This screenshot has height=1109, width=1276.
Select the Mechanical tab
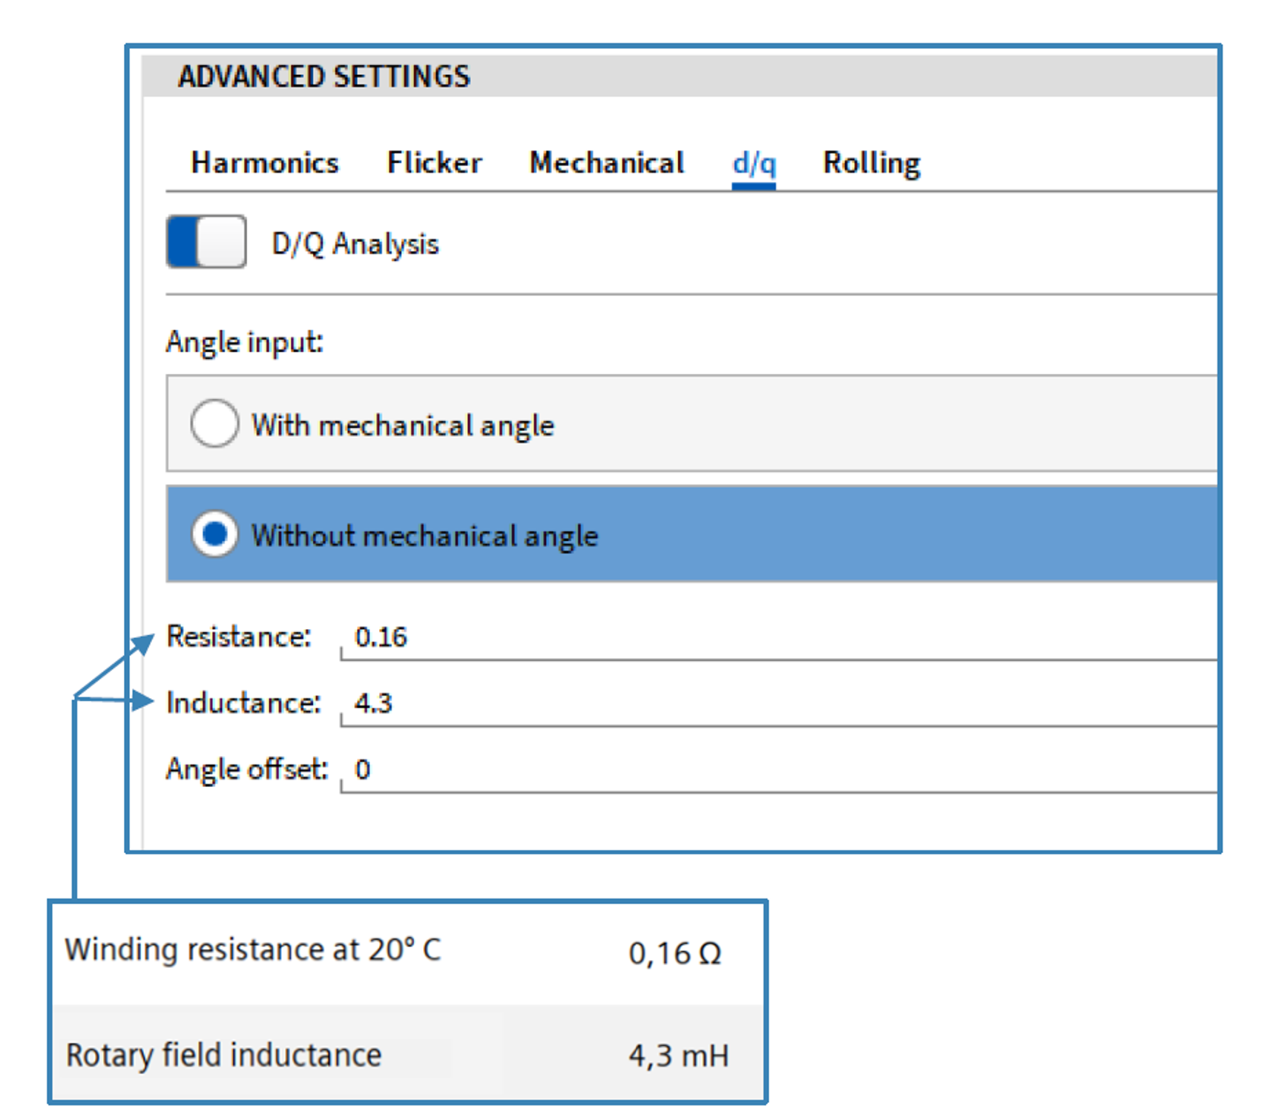coord(606,162)
